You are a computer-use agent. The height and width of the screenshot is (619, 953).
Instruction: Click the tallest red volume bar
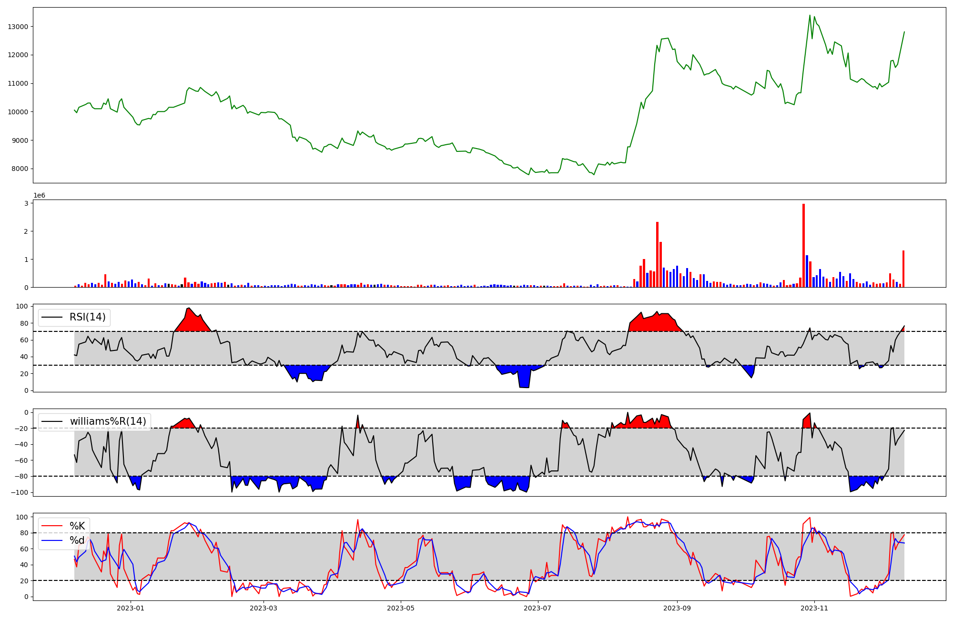803,245
